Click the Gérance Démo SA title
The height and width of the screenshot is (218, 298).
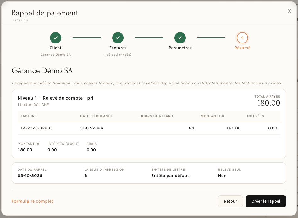(x=42, y=71)
